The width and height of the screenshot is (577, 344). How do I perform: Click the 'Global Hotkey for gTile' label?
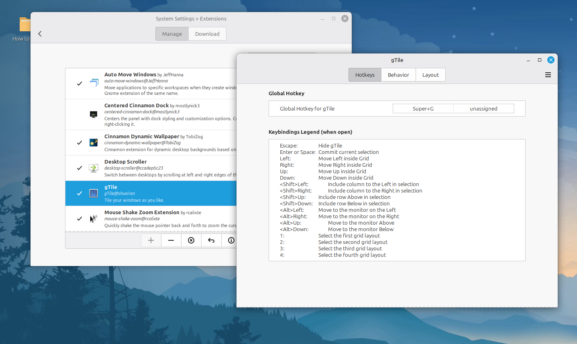coord(307,109)
